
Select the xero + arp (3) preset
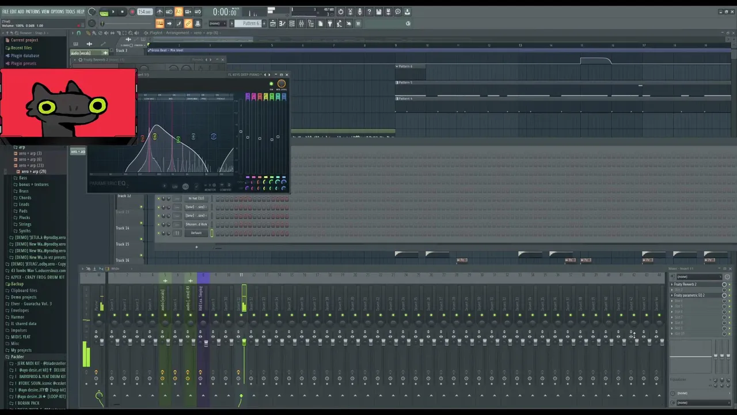[30, 153]
